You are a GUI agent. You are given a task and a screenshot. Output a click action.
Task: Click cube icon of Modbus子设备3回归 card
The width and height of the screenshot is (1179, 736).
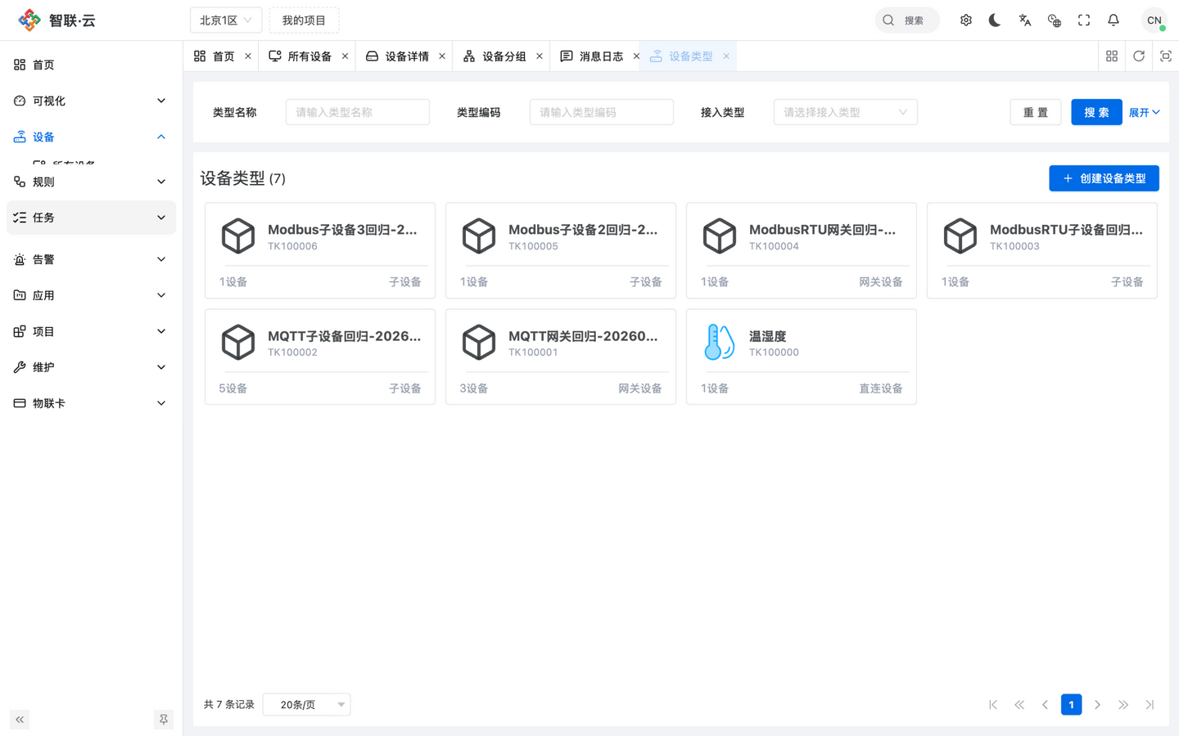238,236
